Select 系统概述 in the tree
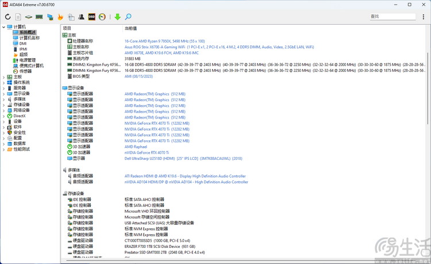 pyautogui.click(x=28, y=32)
